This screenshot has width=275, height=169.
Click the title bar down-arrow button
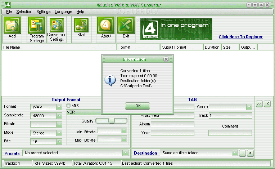pyautogui.click(x=255, y=5)
